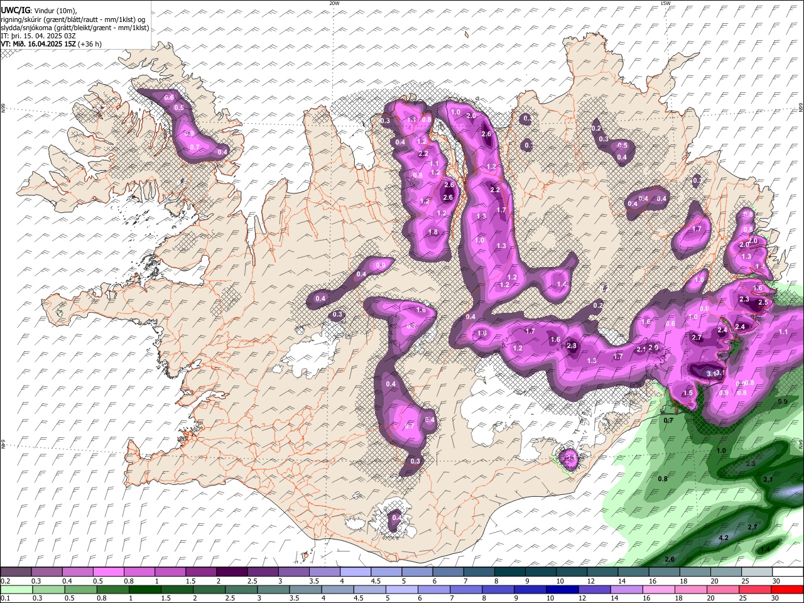This screenshot has height=603, width=804.
Task: Click the 1.8 precipitation value
Action: click(x=433, y=232)
